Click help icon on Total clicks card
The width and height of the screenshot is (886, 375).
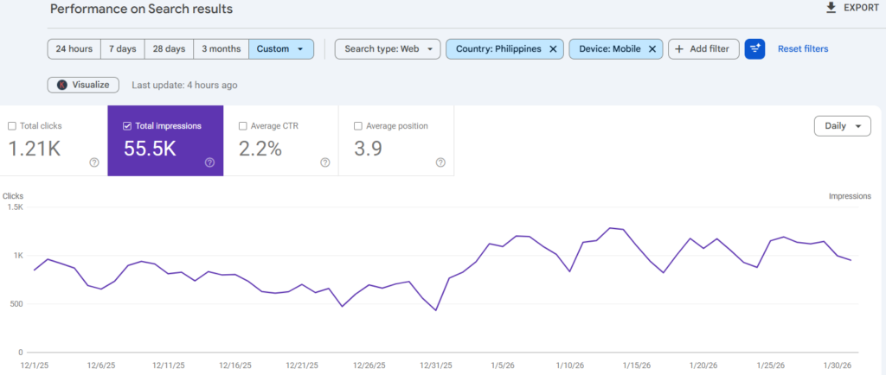tap(94, 162)
